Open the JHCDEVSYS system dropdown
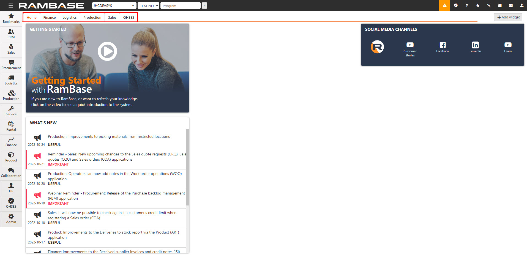The height and width of the screenshot is (266, 527). (x=114, y=6)
